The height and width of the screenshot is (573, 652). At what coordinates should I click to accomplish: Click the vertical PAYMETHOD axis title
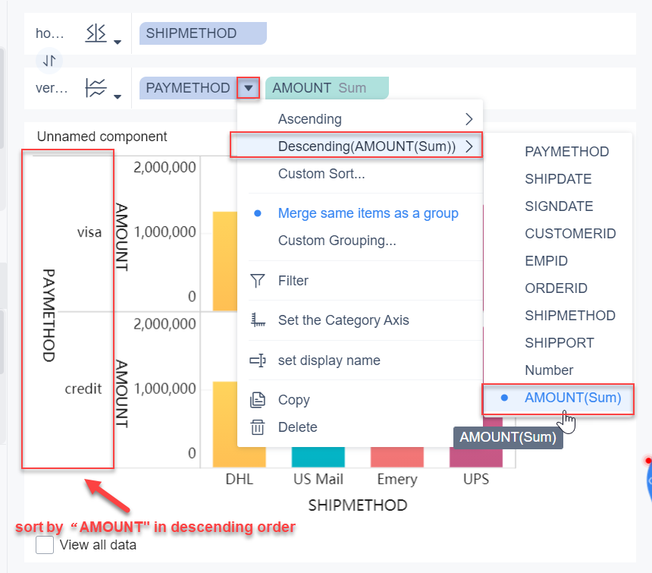pyautogui.click(x=49, y=315)
